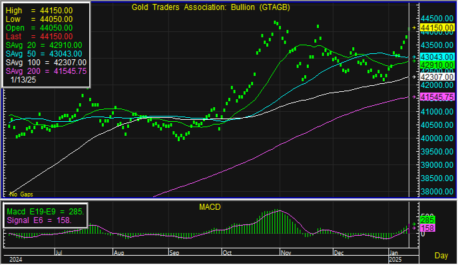Click the 38500.00 price axis label

(x=437, y=178)
